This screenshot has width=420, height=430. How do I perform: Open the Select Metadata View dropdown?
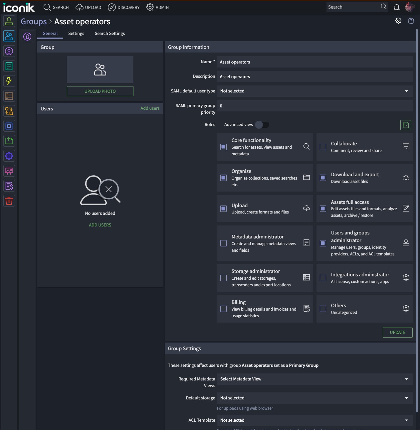pyautogui.click(x=406, y=379)
